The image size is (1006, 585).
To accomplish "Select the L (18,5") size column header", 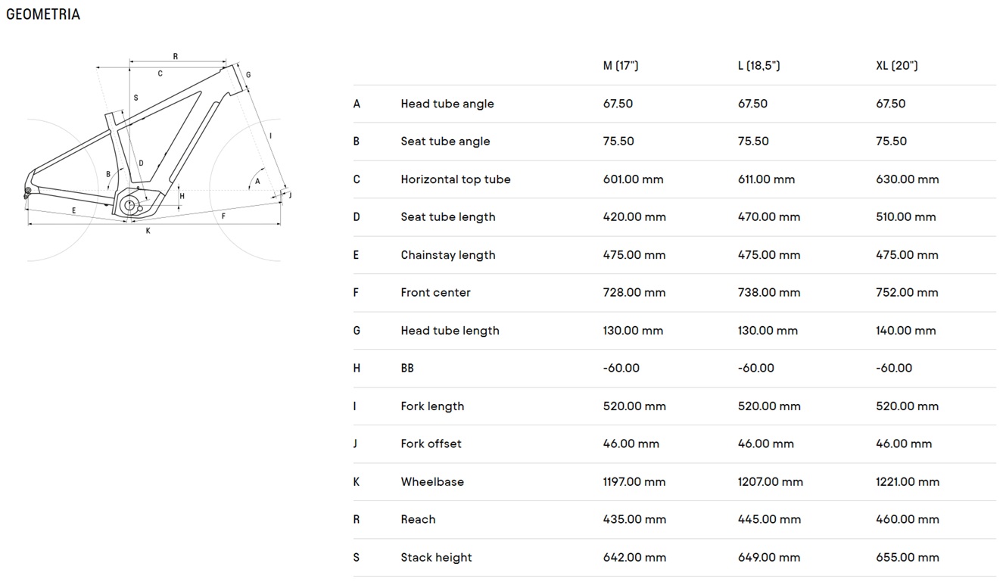I will 759,66.
